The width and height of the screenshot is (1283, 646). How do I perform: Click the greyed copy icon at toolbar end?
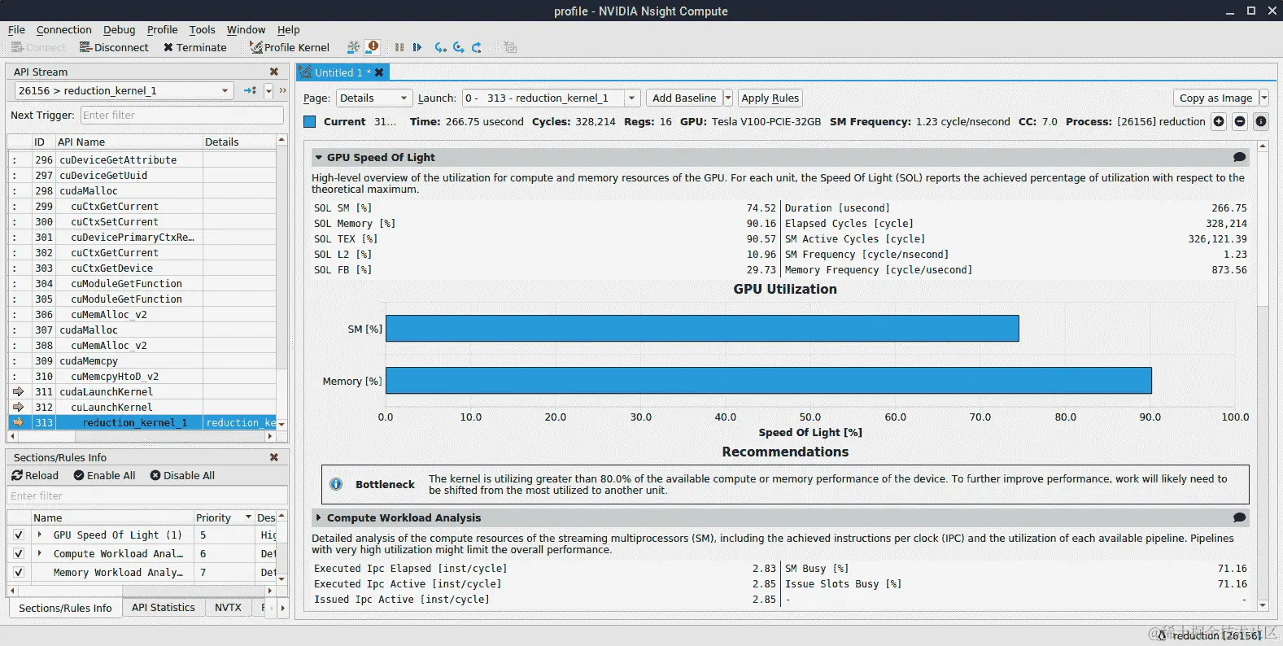(x=510, y=47)
